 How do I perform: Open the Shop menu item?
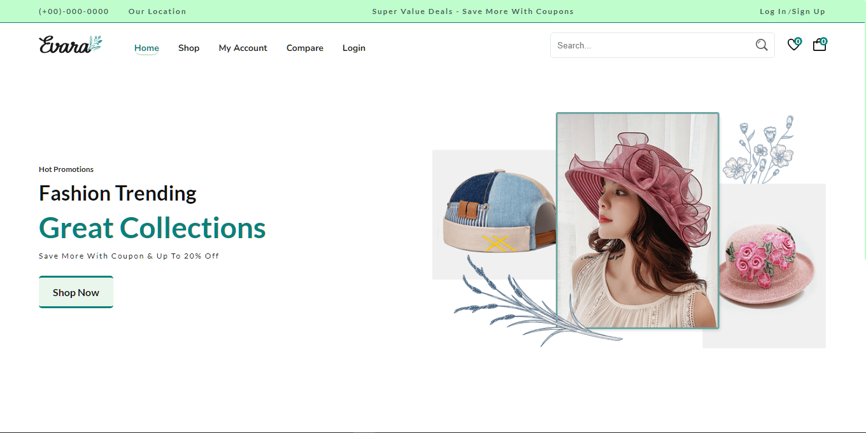click(x=188, y=48)
